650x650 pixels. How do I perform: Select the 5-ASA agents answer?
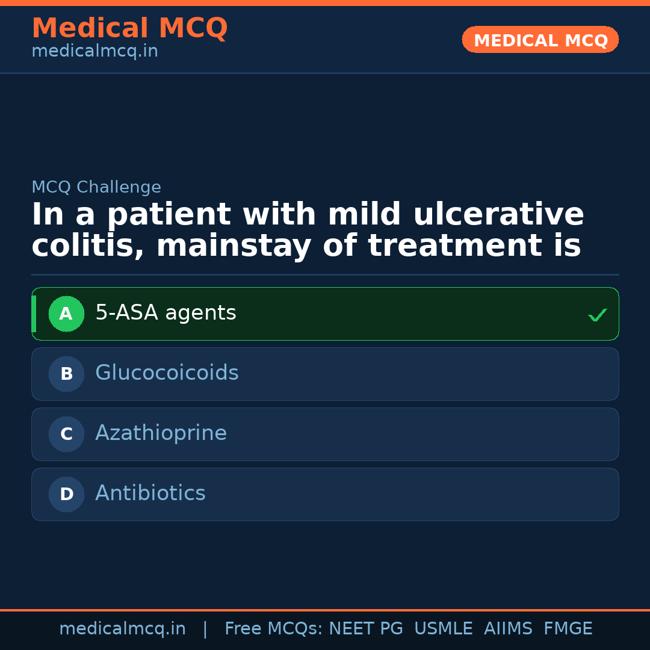[x=166, y=313]
